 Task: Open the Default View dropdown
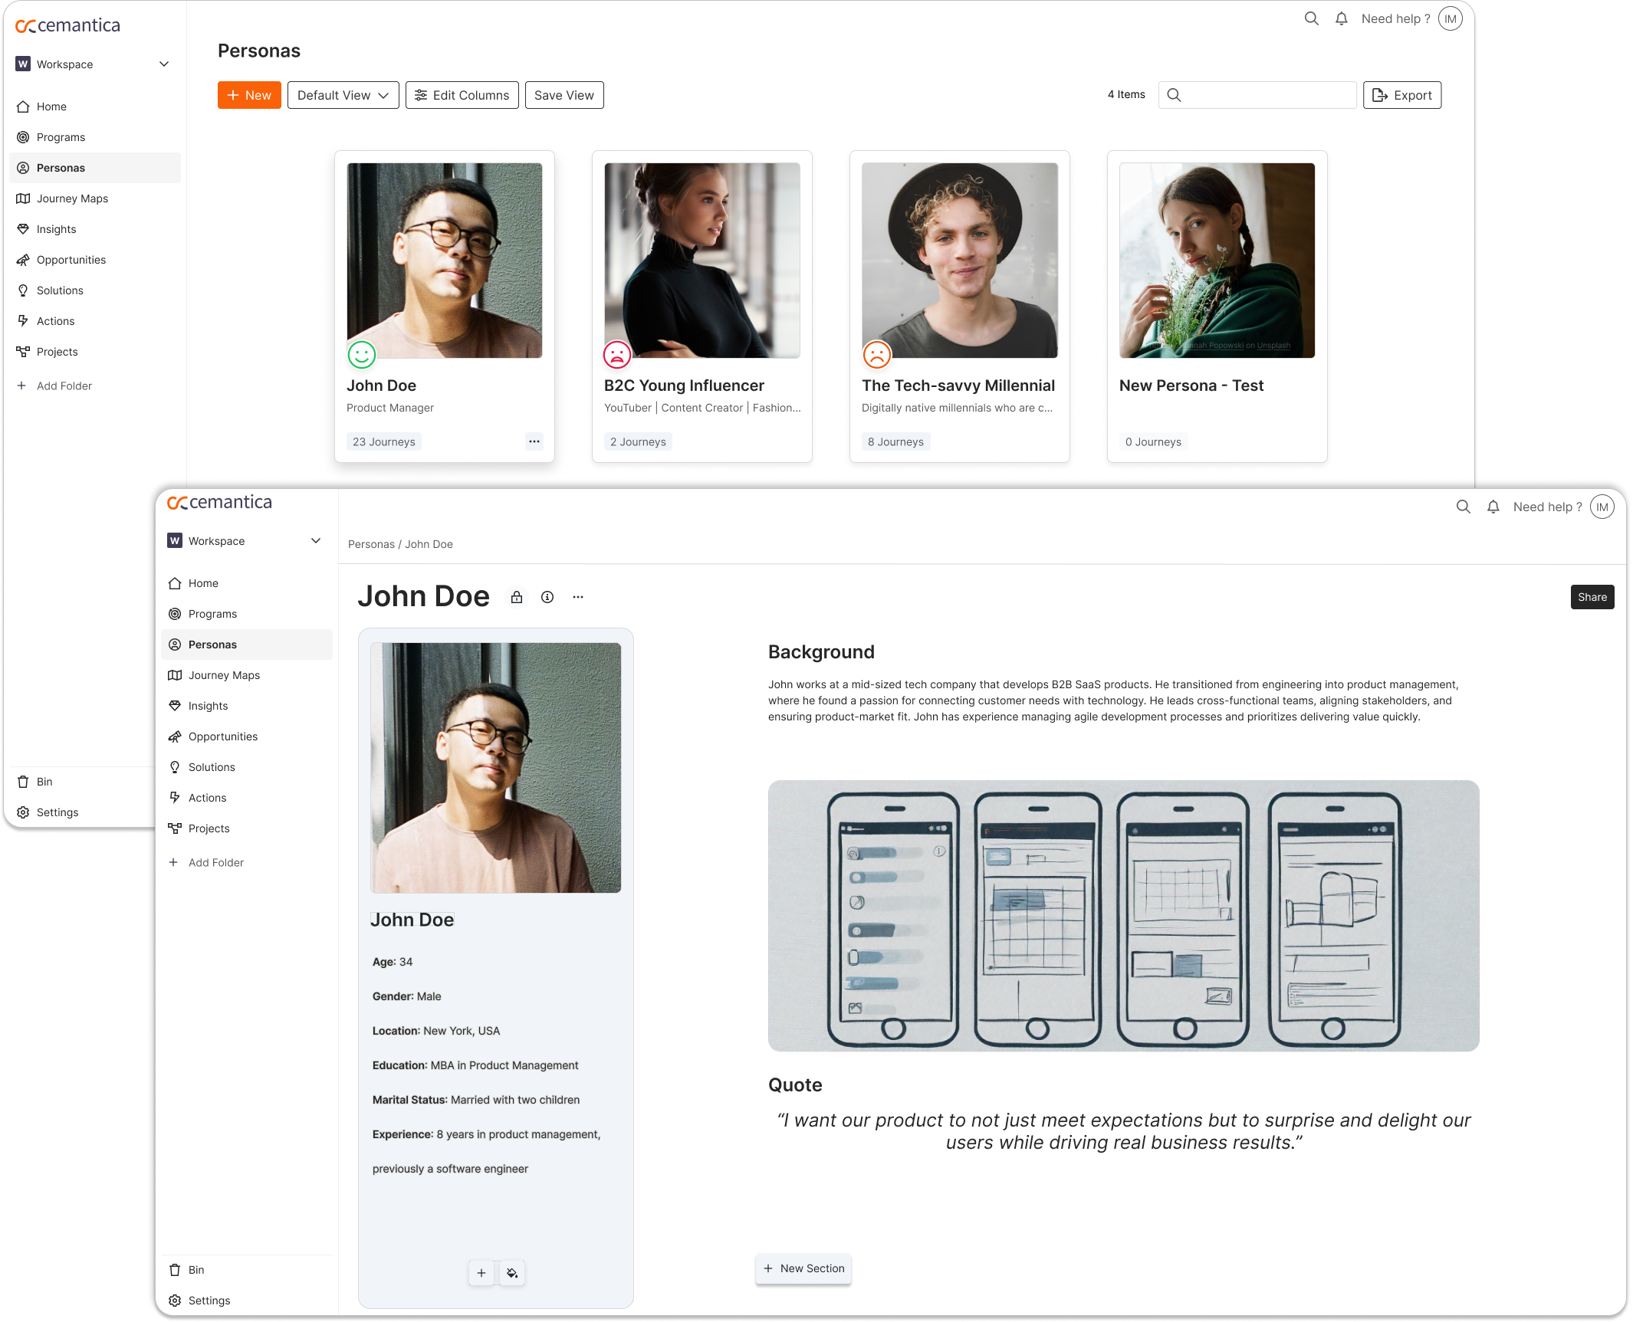343,95
